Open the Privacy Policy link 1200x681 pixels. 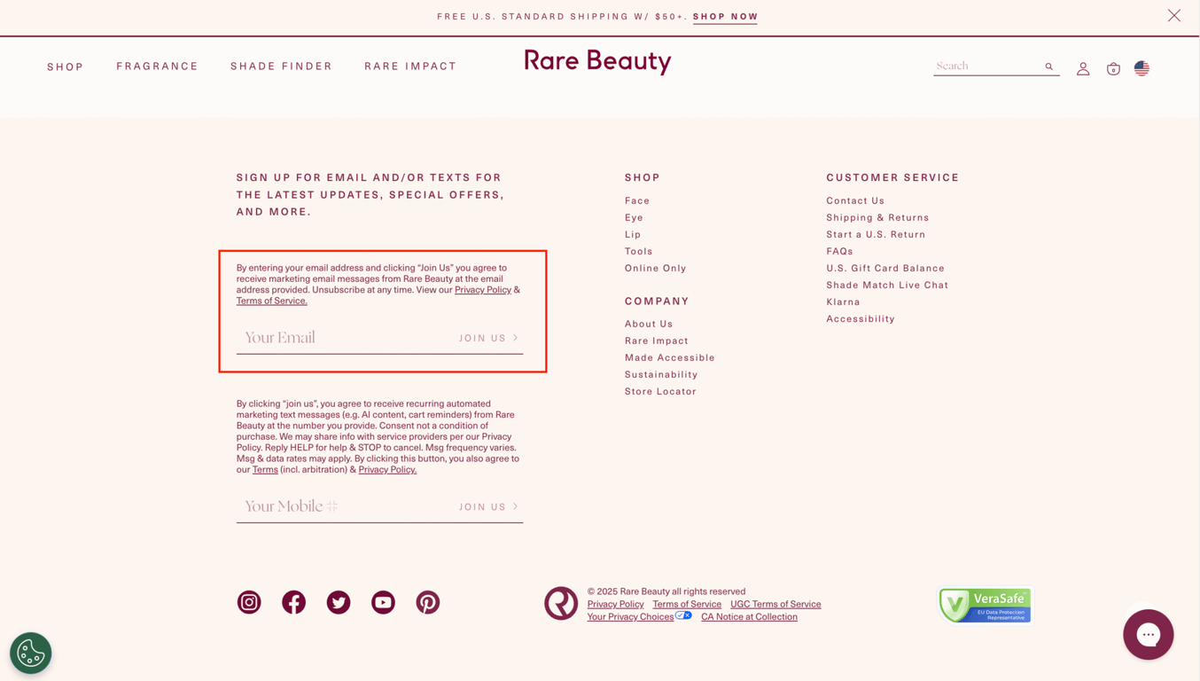pos(615,604)
